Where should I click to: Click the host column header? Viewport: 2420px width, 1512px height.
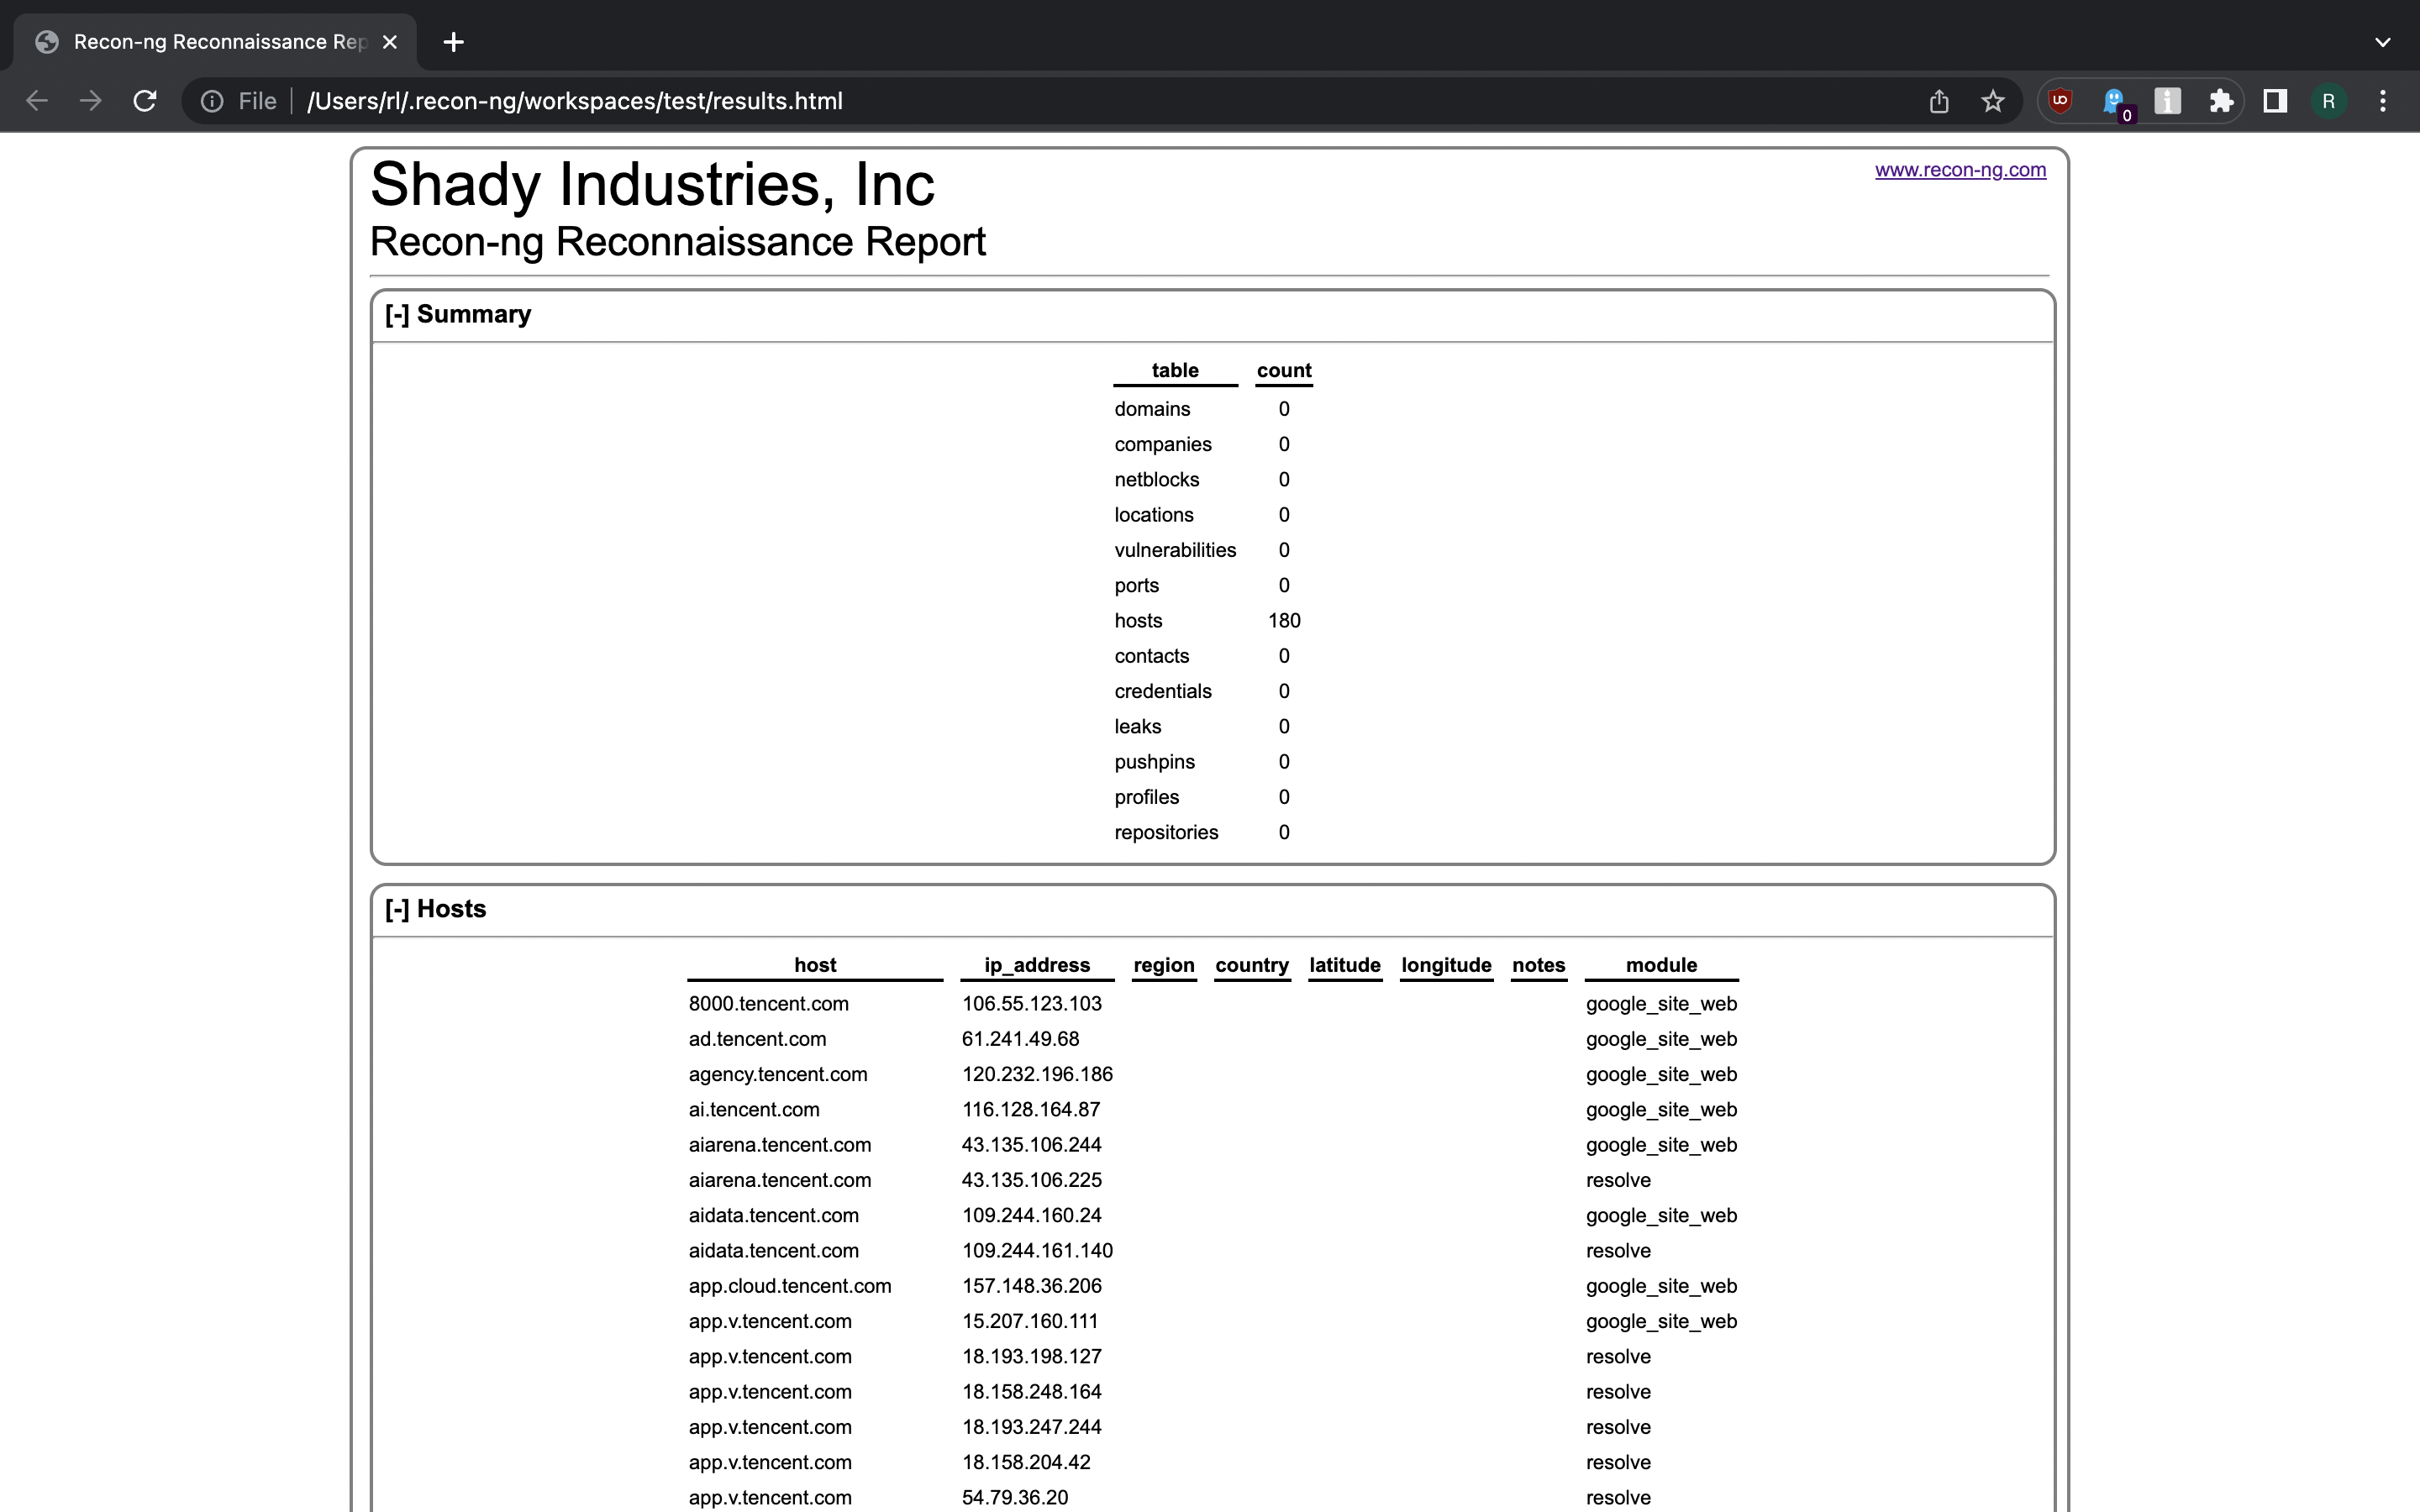pos(815,965)
